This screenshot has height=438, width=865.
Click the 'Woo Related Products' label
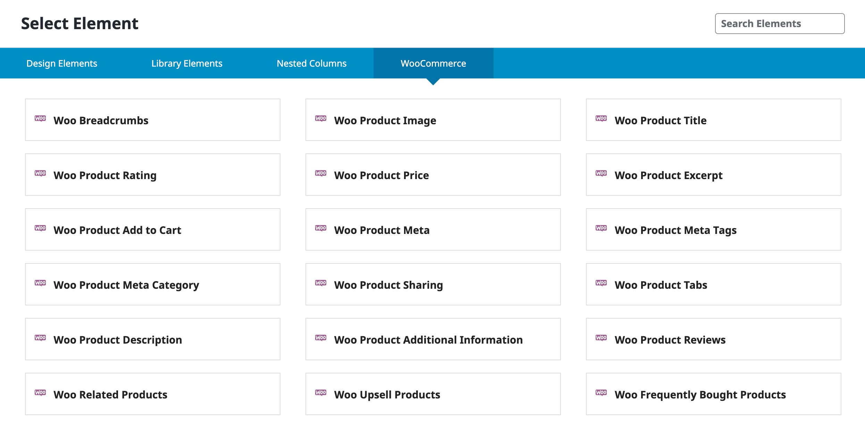(110, 395)
